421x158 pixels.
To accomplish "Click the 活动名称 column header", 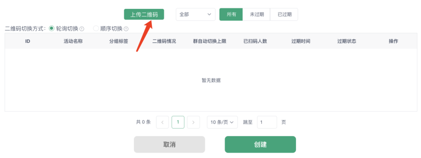I will click(73, 41).
